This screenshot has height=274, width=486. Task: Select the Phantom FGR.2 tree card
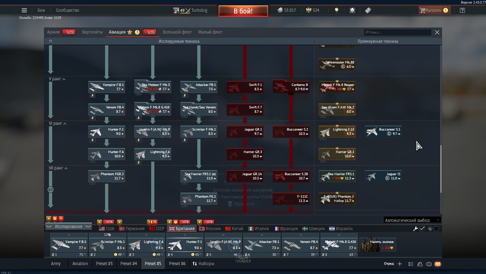(x=106, y=176)
